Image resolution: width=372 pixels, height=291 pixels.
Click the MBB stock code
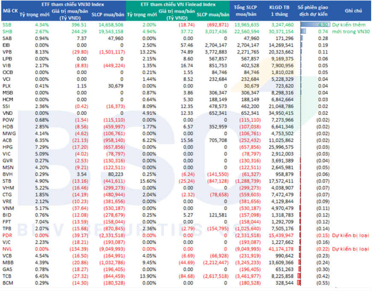coord(8,263)
